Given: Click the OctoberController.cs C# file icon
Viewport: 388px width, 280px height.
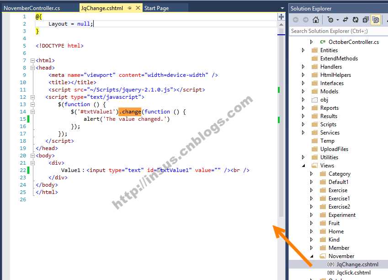Looking at the screenshot, I should pyautogui.click(x=323, y=42).
